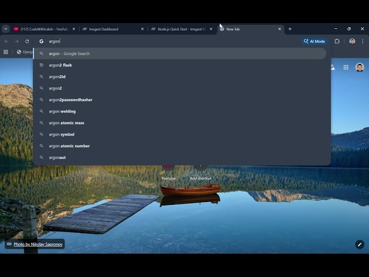Open 'Photo by Nikolay Sapronov' link

pyautogui.click(x=38, y=244)
